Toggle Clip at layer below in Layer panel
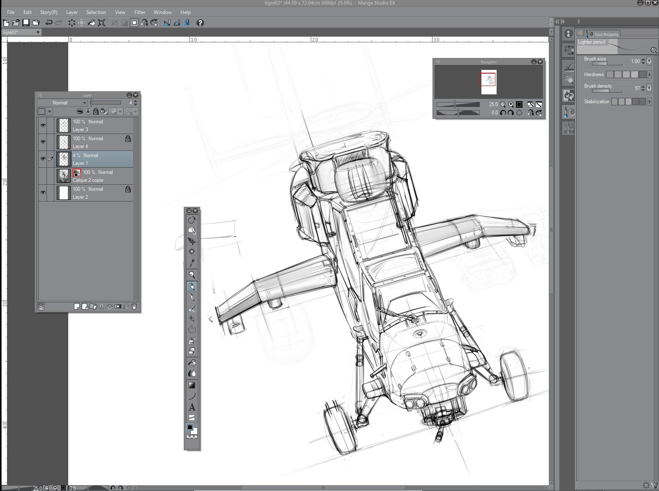This screenshot has height=491, width=659. click(x=80, y=111)
